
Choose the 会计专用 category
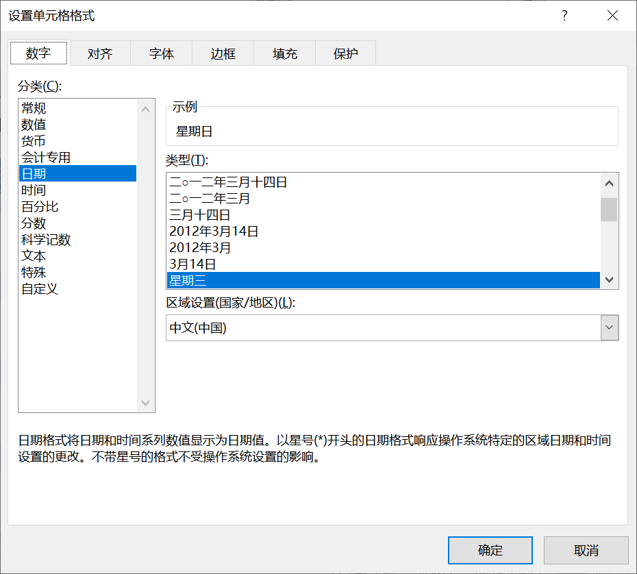pos(77,157)
